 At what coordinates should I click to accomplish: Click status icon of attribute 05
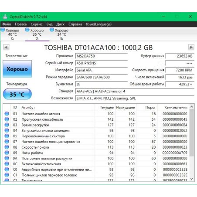coord(7,136)
